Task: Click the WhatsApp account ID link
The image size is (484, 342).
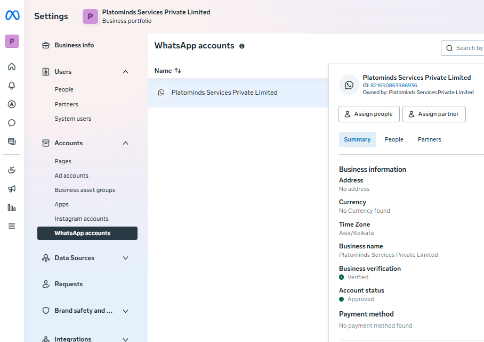Action: click(x=393, y=85)
